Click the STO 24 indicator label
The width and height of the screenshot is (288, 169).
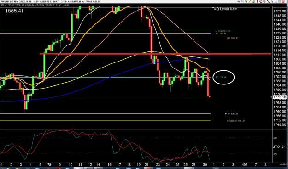tap(279, 146)
